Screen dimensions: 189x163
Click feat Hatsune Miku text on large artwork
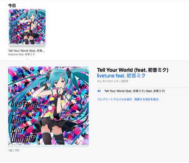(25, 110)
